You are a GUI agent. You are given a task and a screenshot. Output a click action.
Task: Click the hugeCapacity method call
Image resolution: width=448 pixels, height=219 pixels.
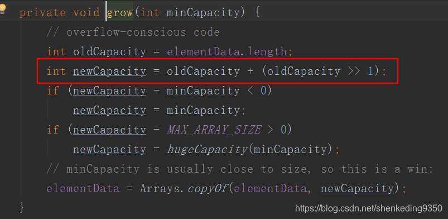click(207, 149)
